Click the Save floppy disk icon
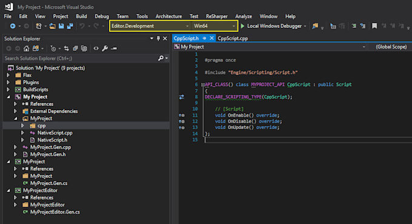 (x=61, y=26)
